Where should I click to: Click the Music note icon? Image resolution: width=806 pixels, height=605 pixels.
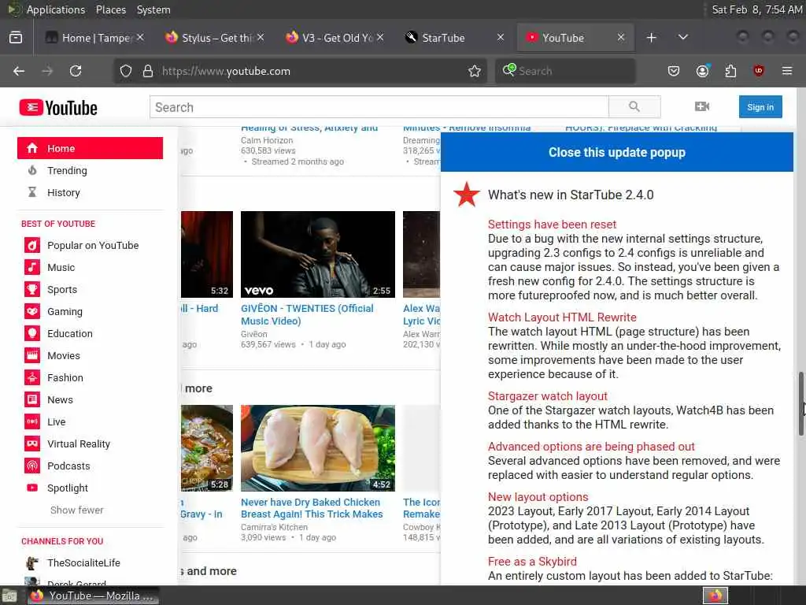(31, 268)
